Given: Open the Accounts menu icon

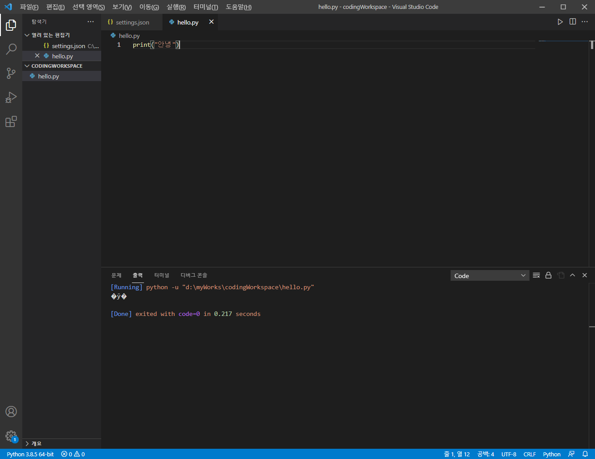Looking at the screenshot, I should coord(11,411).
